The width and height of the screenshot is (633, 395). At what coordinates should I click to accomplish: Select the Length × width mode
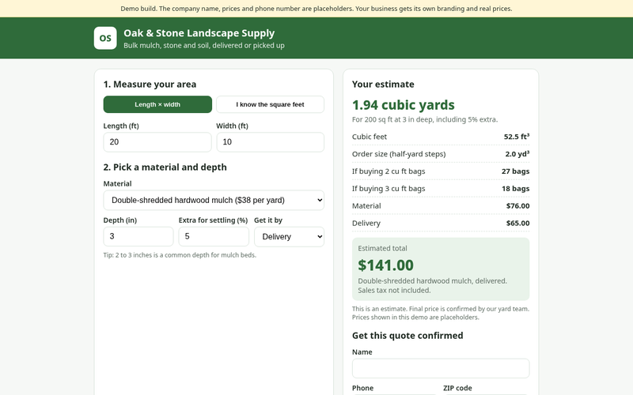coord(157,104)
